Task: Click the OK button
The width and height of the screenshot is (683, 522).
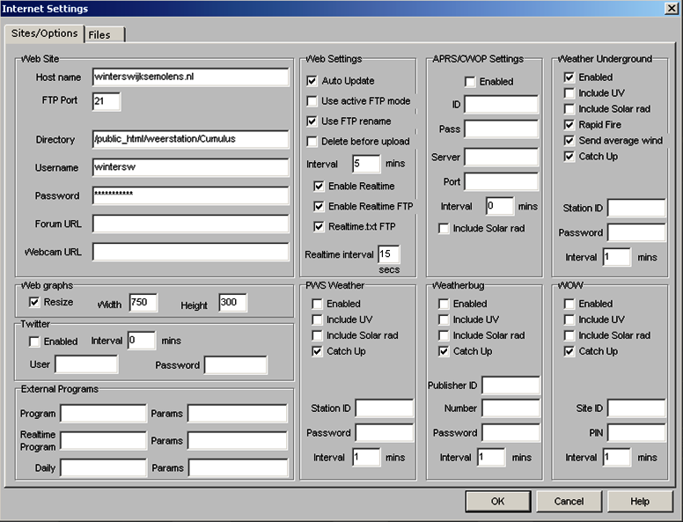Action: 497,501
